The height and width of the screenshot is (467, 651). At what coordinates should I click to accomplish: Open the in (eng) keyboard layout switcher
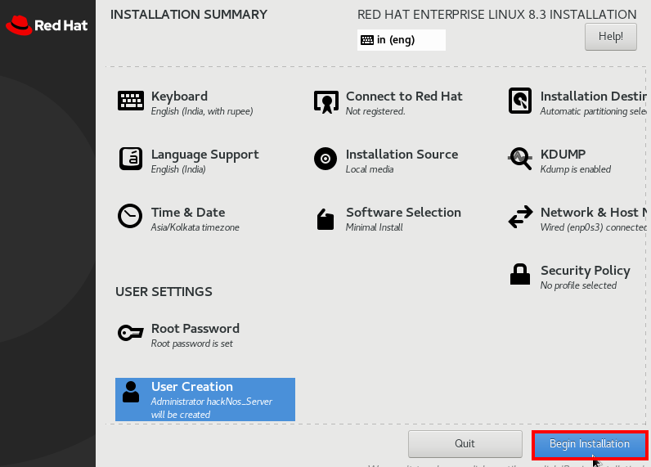coord(401,40)
